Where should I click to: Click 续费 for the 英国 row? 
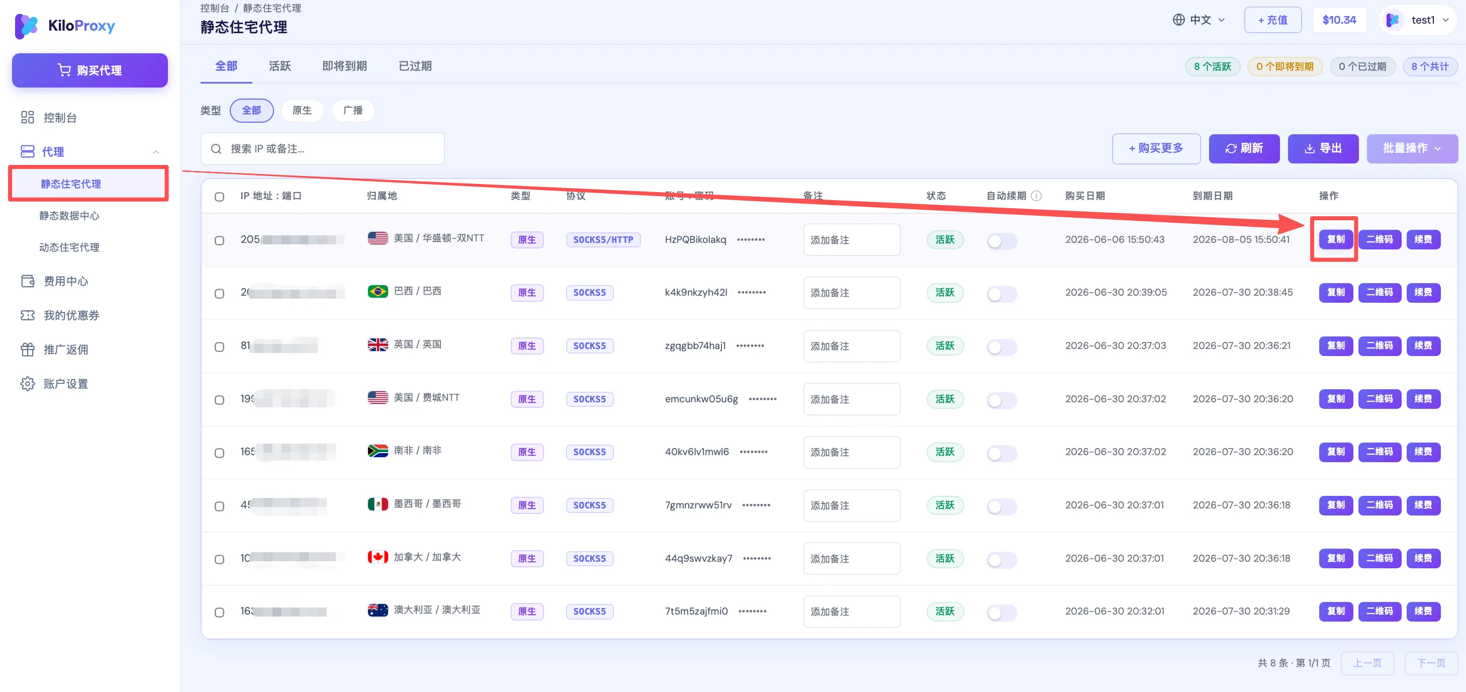(1423, 345)
